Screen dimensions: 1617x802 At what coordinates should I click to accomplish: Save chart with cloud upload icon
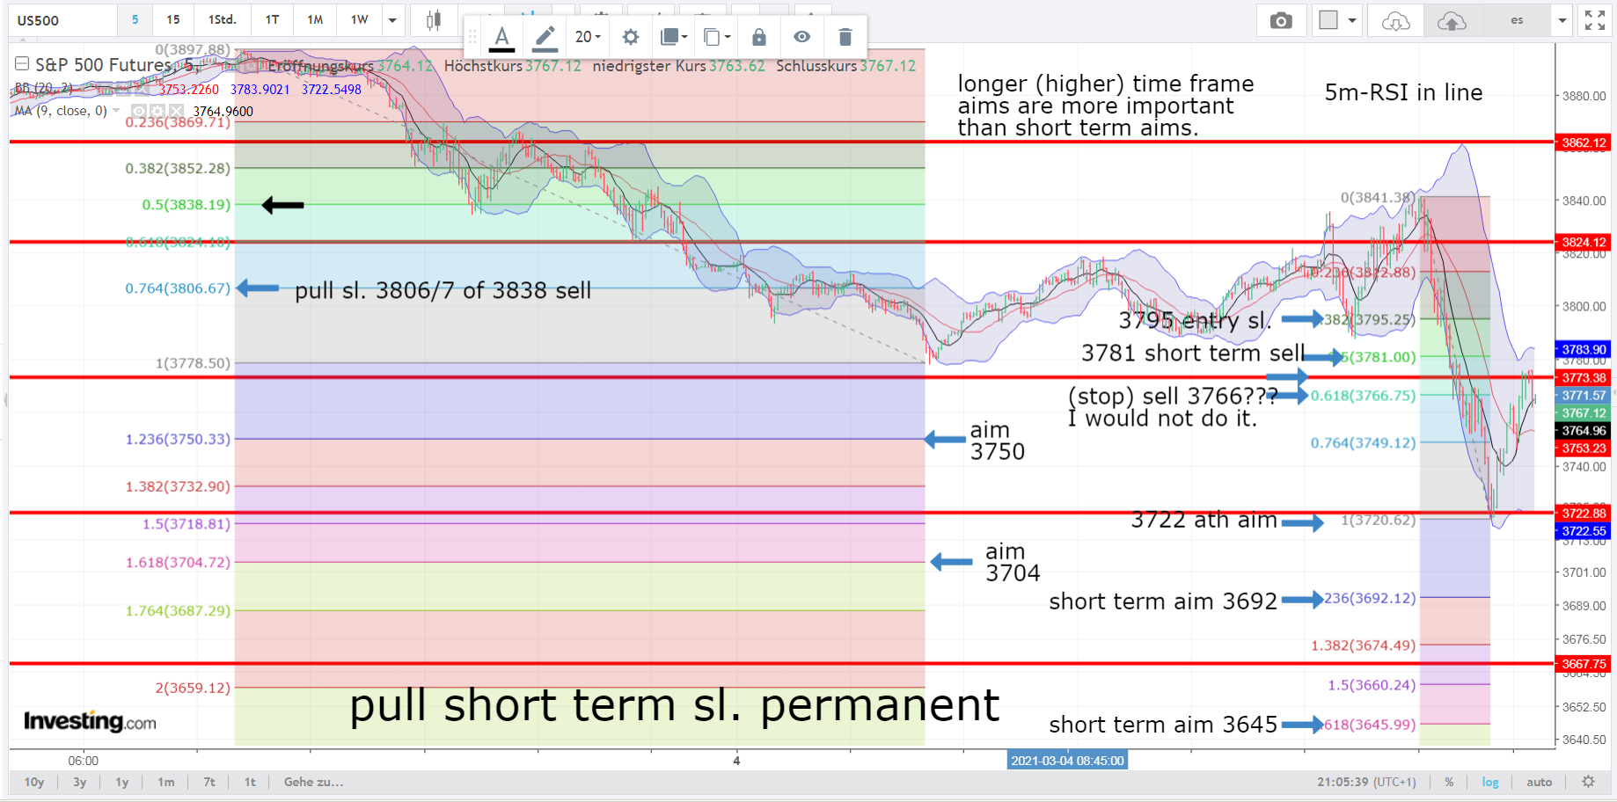1452,20
